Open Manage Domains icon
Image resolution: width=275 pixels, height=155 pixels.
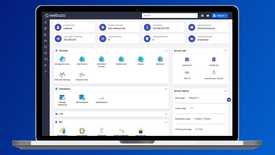(x=62, y=59)
